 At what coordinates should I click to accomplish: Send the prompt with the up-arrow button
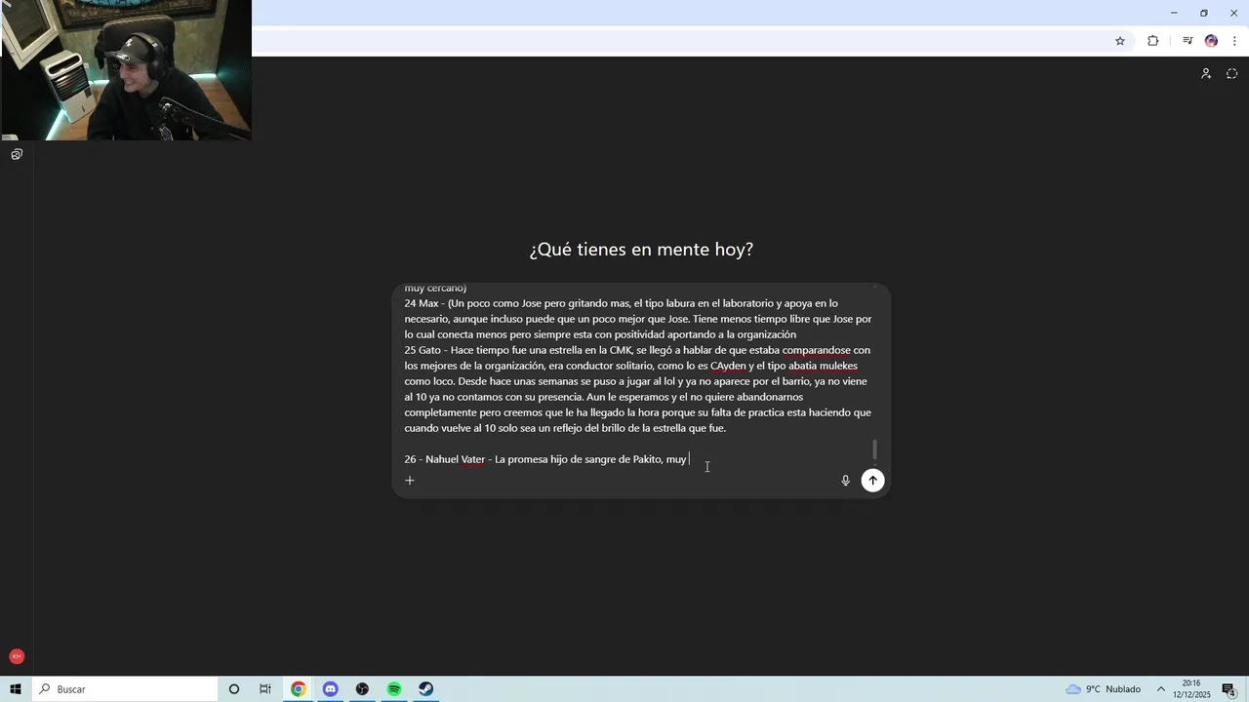[x=872, y=480]
